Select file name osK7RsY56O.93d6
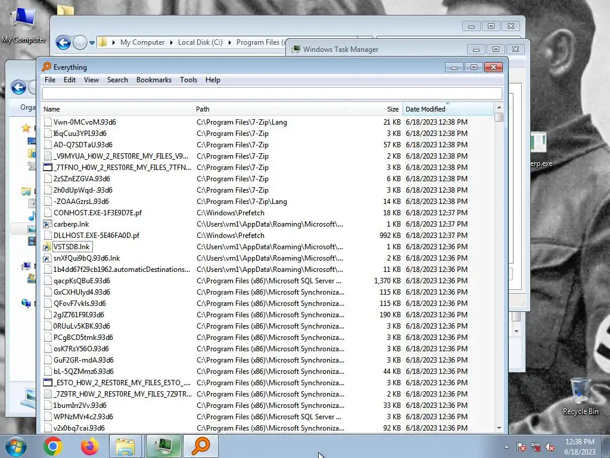 (81, 348)
